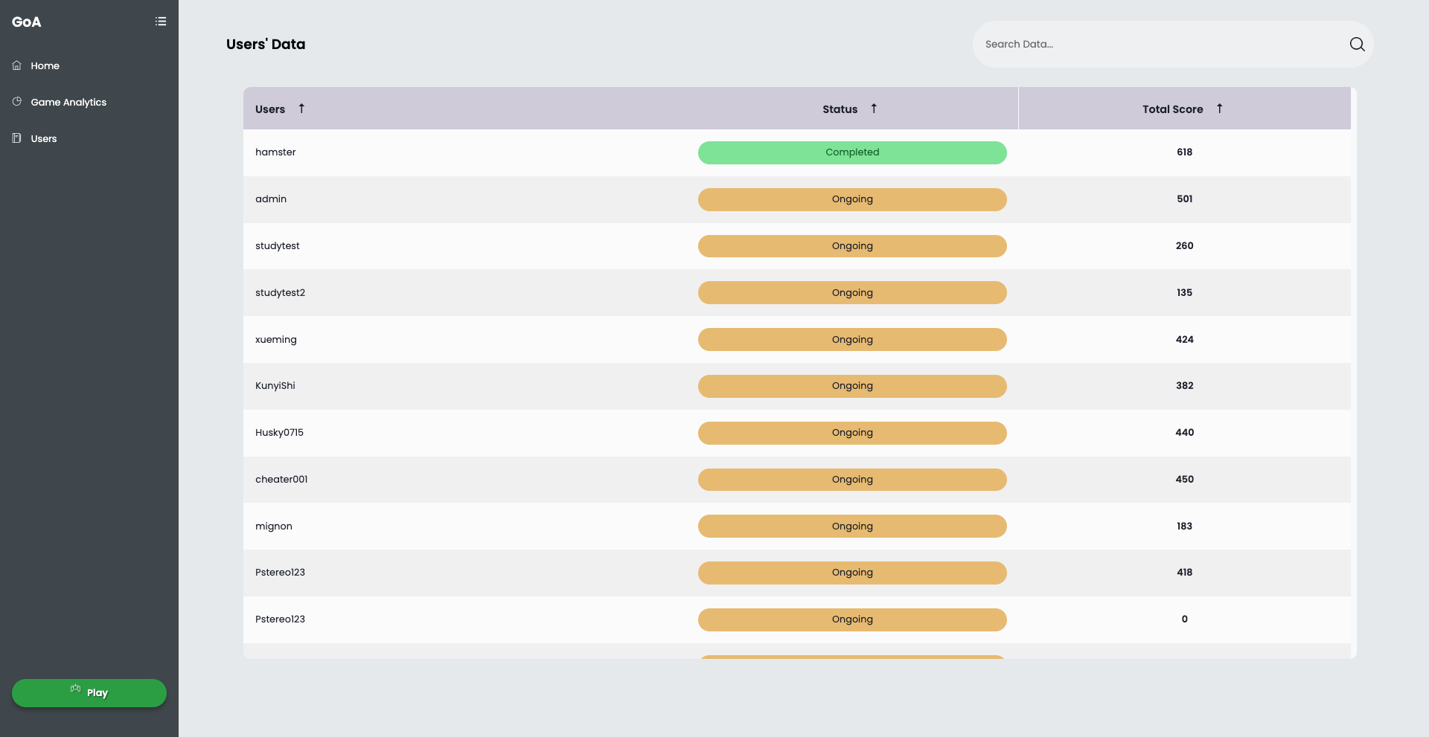1429x737 pixels.
Task: Click the score 424
Action: click(x=1185, y=340)
